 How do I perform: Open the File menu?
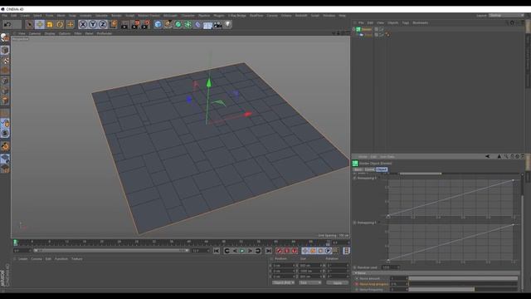point(4,16)
